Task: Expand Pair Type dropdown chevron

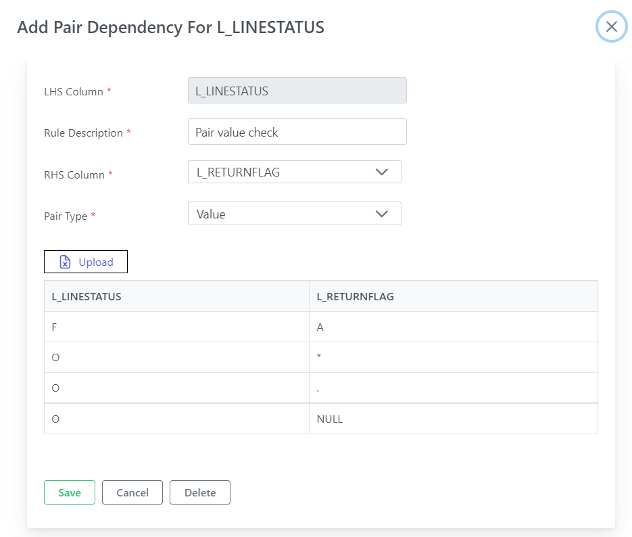Action: [x=381, y=214]
